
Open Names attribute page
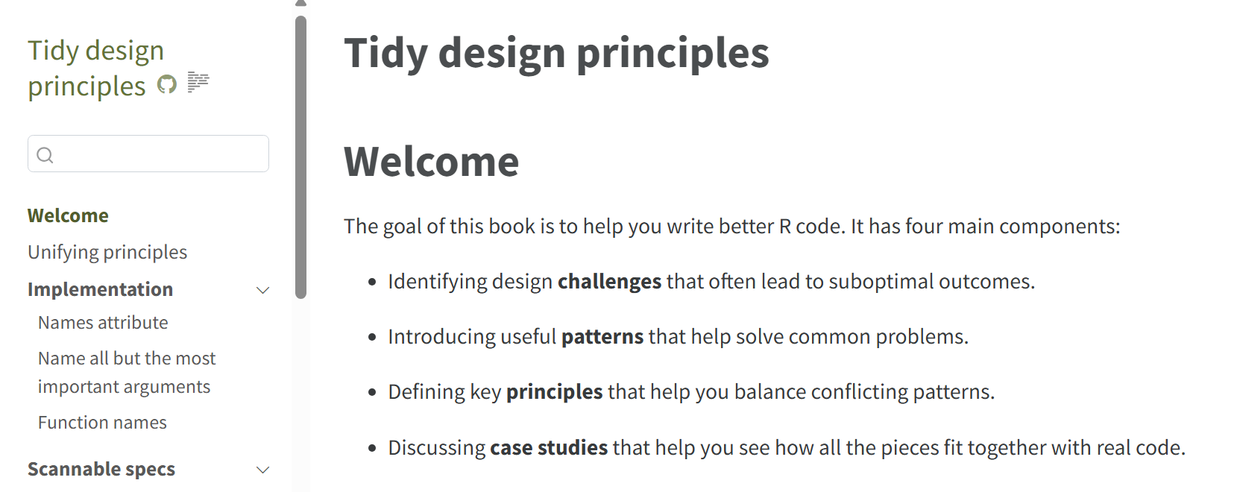click(103, 323)
